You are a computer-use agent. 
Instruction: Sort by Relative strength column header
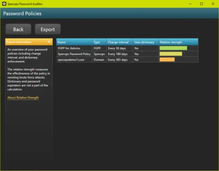(x=178, y=42)
